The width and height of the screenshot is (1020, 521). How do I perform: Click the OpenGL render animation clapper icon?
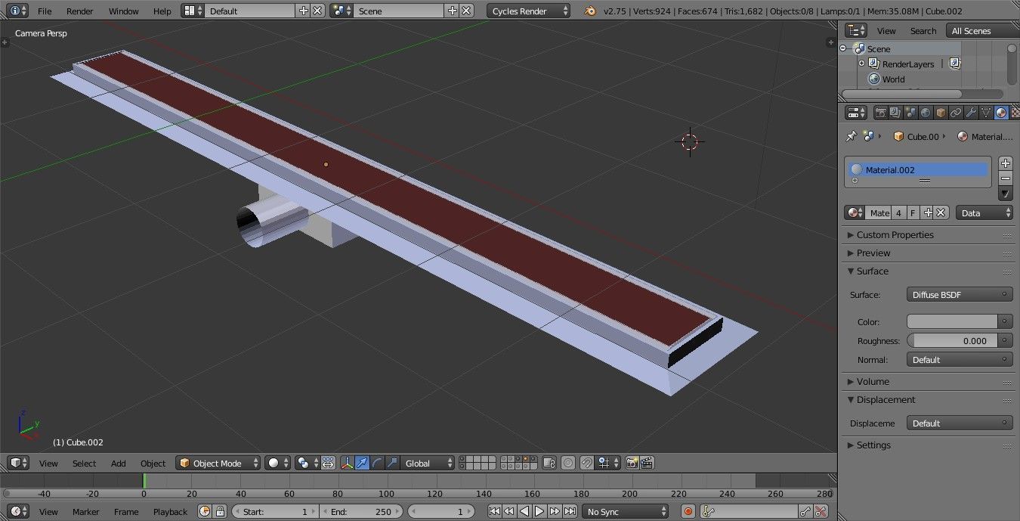[x=647, y=463]
